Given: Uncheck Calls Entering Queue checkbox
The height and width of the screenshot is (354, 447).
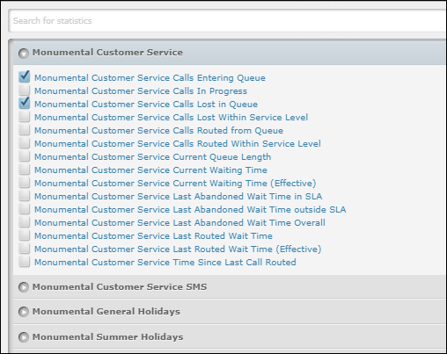Looking at the screenshot, I should click(x=25, y=76).
